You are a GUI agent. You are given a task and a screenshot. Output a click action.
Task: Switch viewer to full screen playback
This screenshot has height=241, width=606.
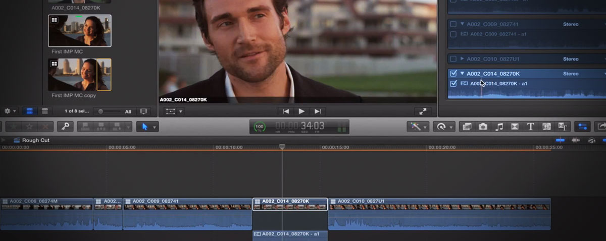423,111
